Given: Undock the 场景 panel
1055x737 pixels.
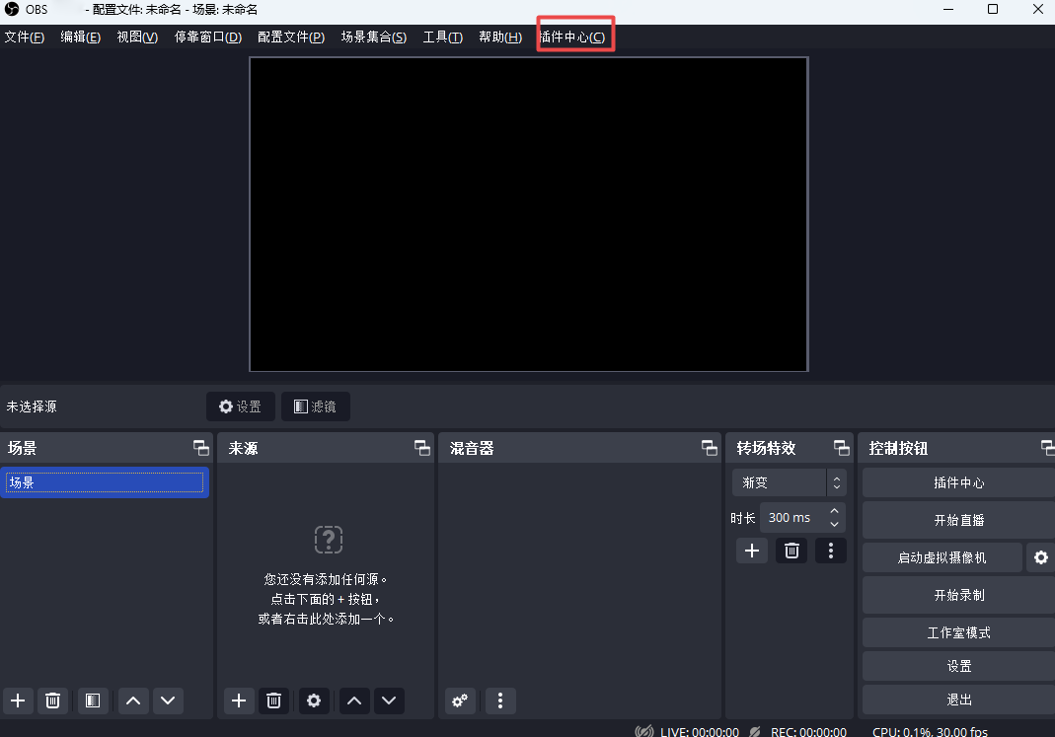Looking at the screenshot, I should (x=200, y=448).
